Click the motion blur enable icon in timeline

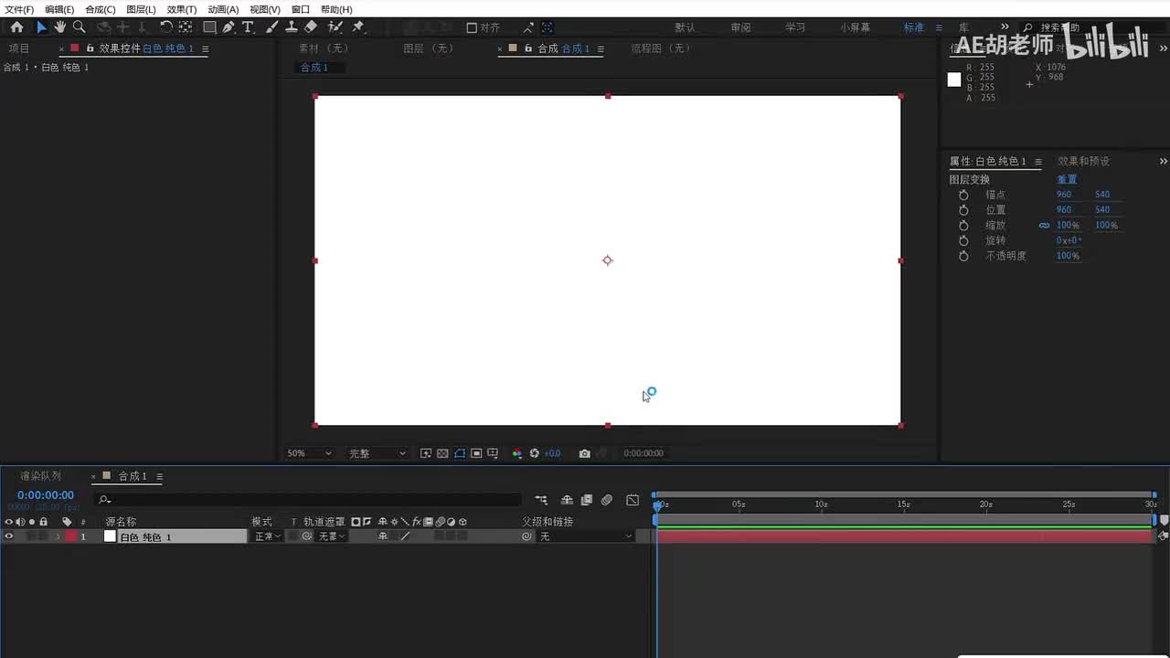click(x=606, y=500)
